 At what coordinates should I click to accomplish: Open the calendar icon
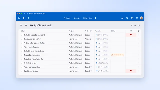point(132,18)
